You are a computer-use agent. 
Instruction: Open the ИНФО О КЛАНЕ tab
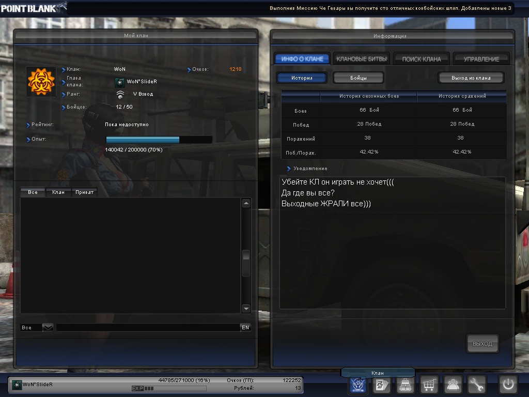[302, 59]
